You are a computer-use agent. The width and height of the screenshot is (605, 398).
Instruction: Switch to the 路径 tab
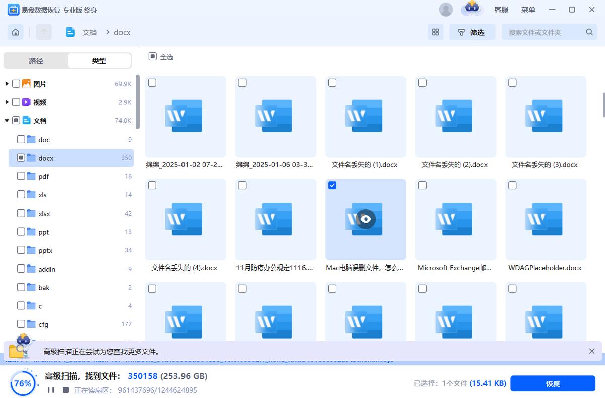(36, 60)
